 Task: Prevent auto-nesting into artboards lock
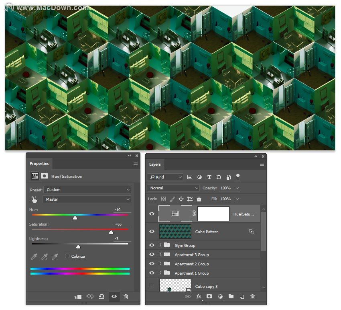[190, 199]
